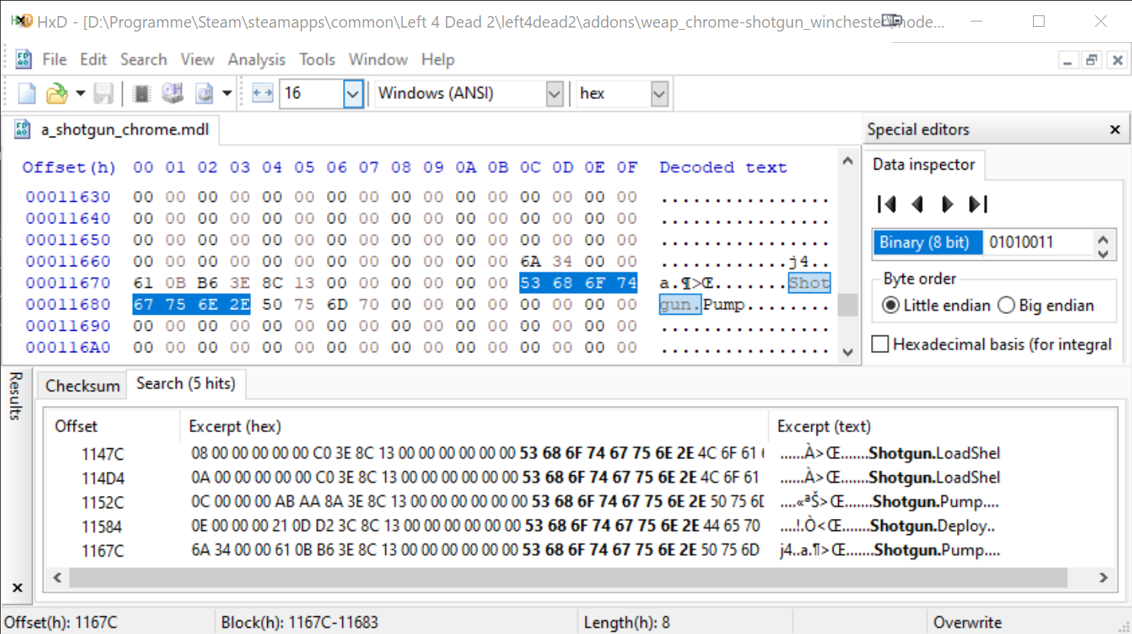
Task: Click the Results vertical panel label
Action: pos(16,396)
